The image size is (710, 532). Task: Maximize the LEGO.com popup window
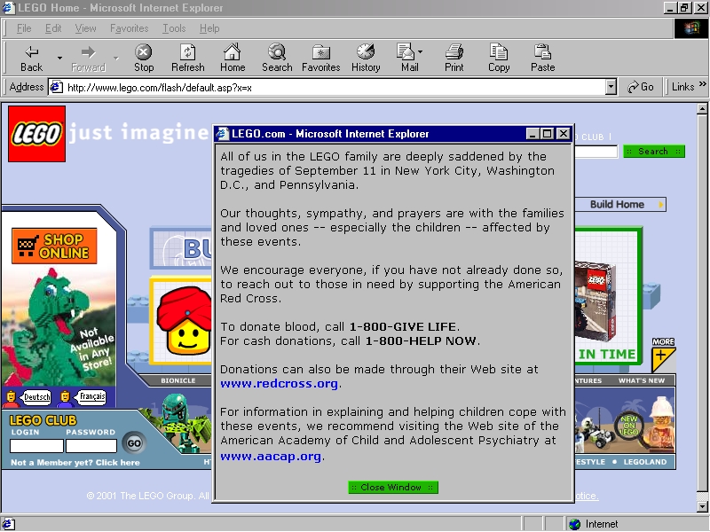(547, 134)
